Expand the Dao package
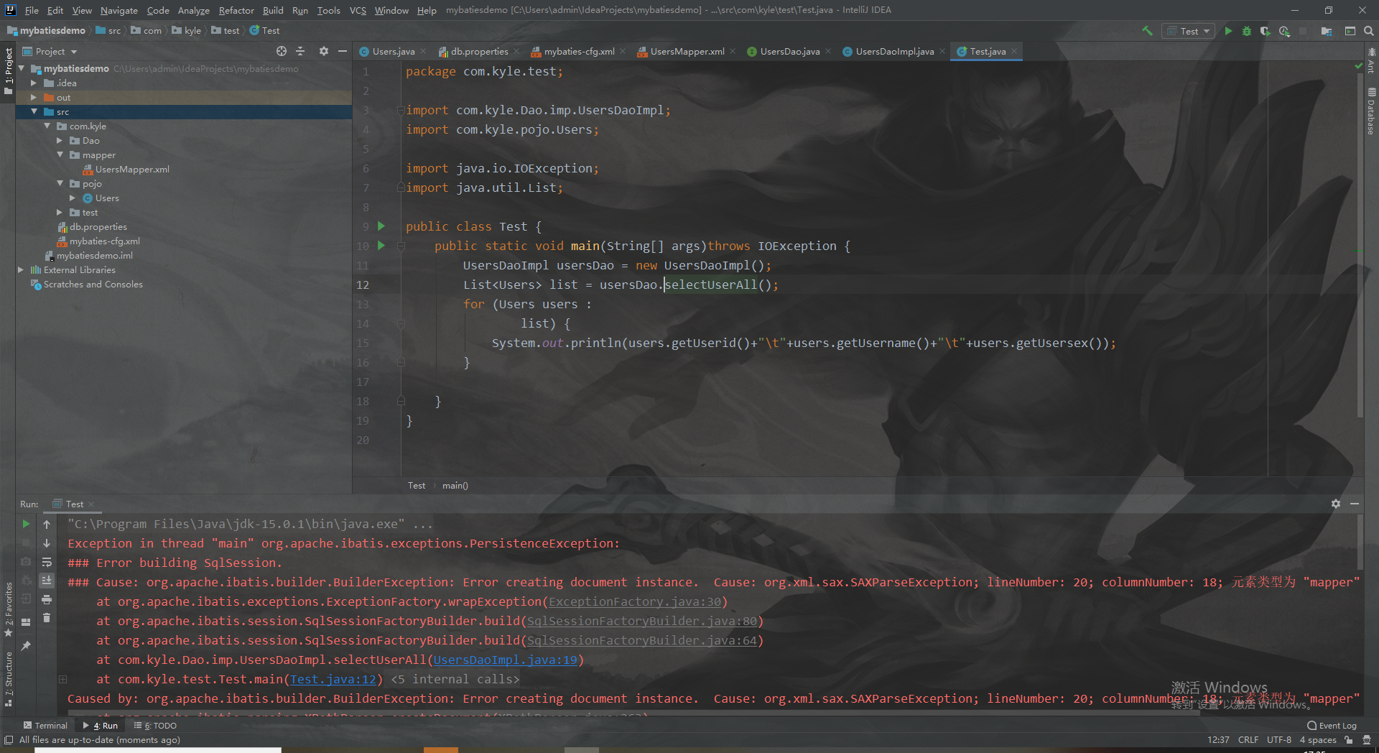Screen dimensions: 1379x753 point(60,141)
